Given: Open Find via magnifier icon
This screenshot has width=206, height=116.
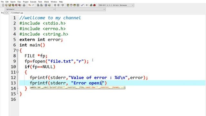Looking at the screenshot, I should pyautogui.click(x=38, y=5).
